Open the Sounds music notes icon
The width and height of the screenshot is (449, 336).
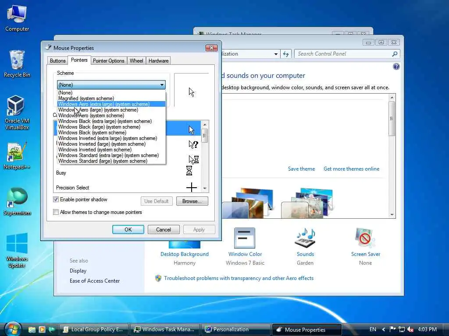[305, 238]
